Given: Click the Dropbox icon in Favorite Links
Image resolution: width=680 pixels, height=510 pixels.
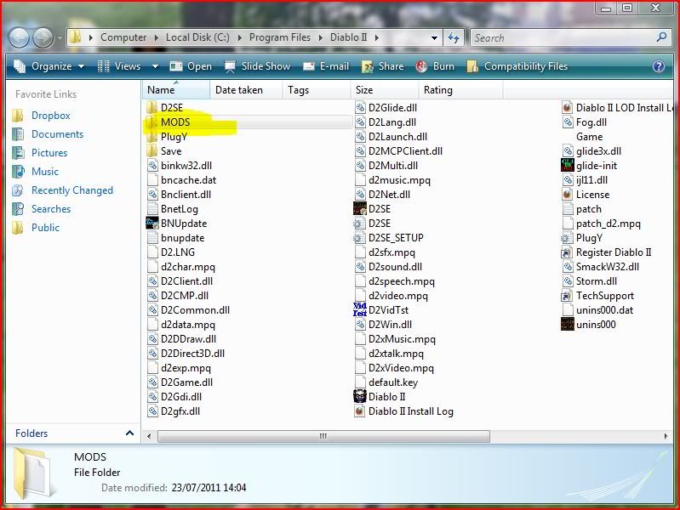Looking at the screenshot, I should point(18,116).
